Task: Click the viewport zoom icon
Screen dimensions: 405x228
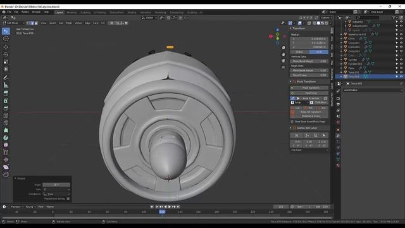Action: pyautogui.click(x=283, y=48)
